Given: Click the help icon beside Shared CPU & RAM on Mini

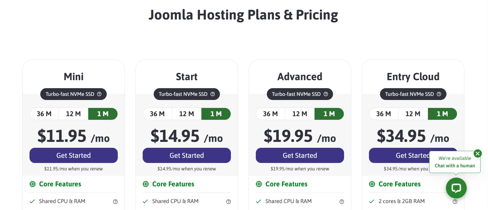Looking at the screenshot, I should click(x=115, y=202).
